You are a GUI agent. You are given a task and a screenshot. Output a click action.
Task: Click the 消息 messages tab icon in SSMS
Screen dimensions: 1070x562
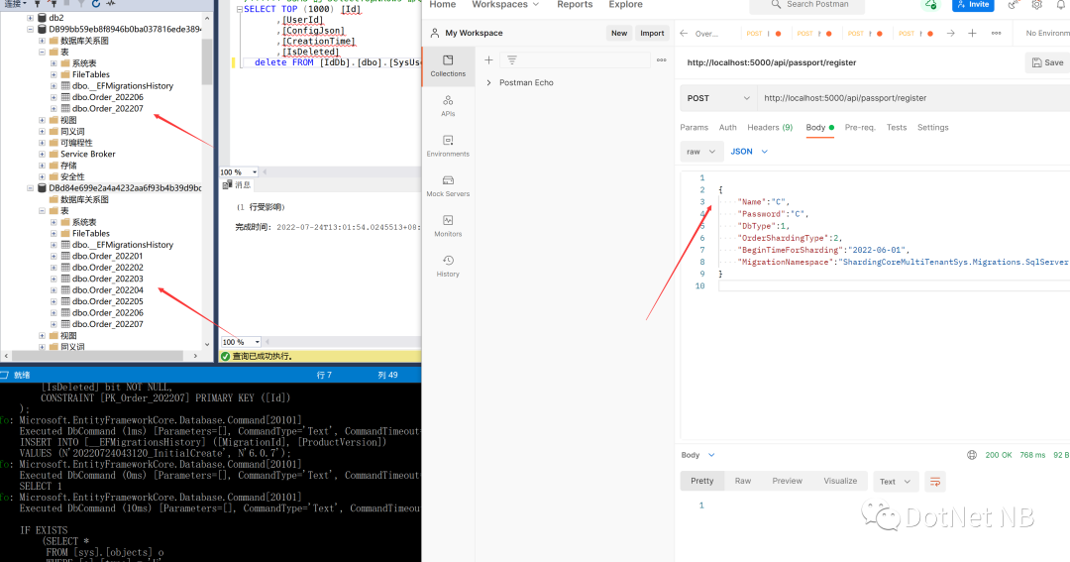pyautogui.click(x=227, y=185)
